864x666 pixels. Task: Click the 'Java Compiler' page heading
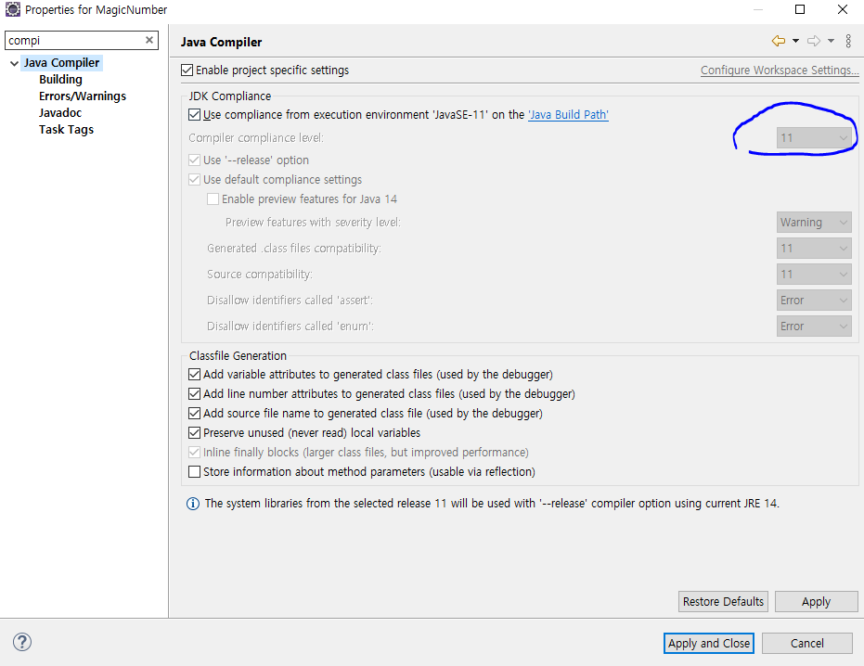tap(222, 42)
